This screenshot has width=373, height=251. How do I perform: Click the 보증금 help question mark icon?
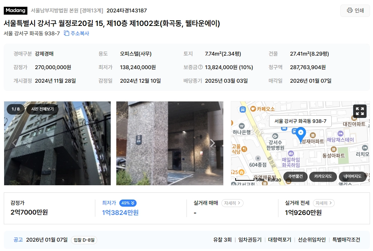[200, 67]
